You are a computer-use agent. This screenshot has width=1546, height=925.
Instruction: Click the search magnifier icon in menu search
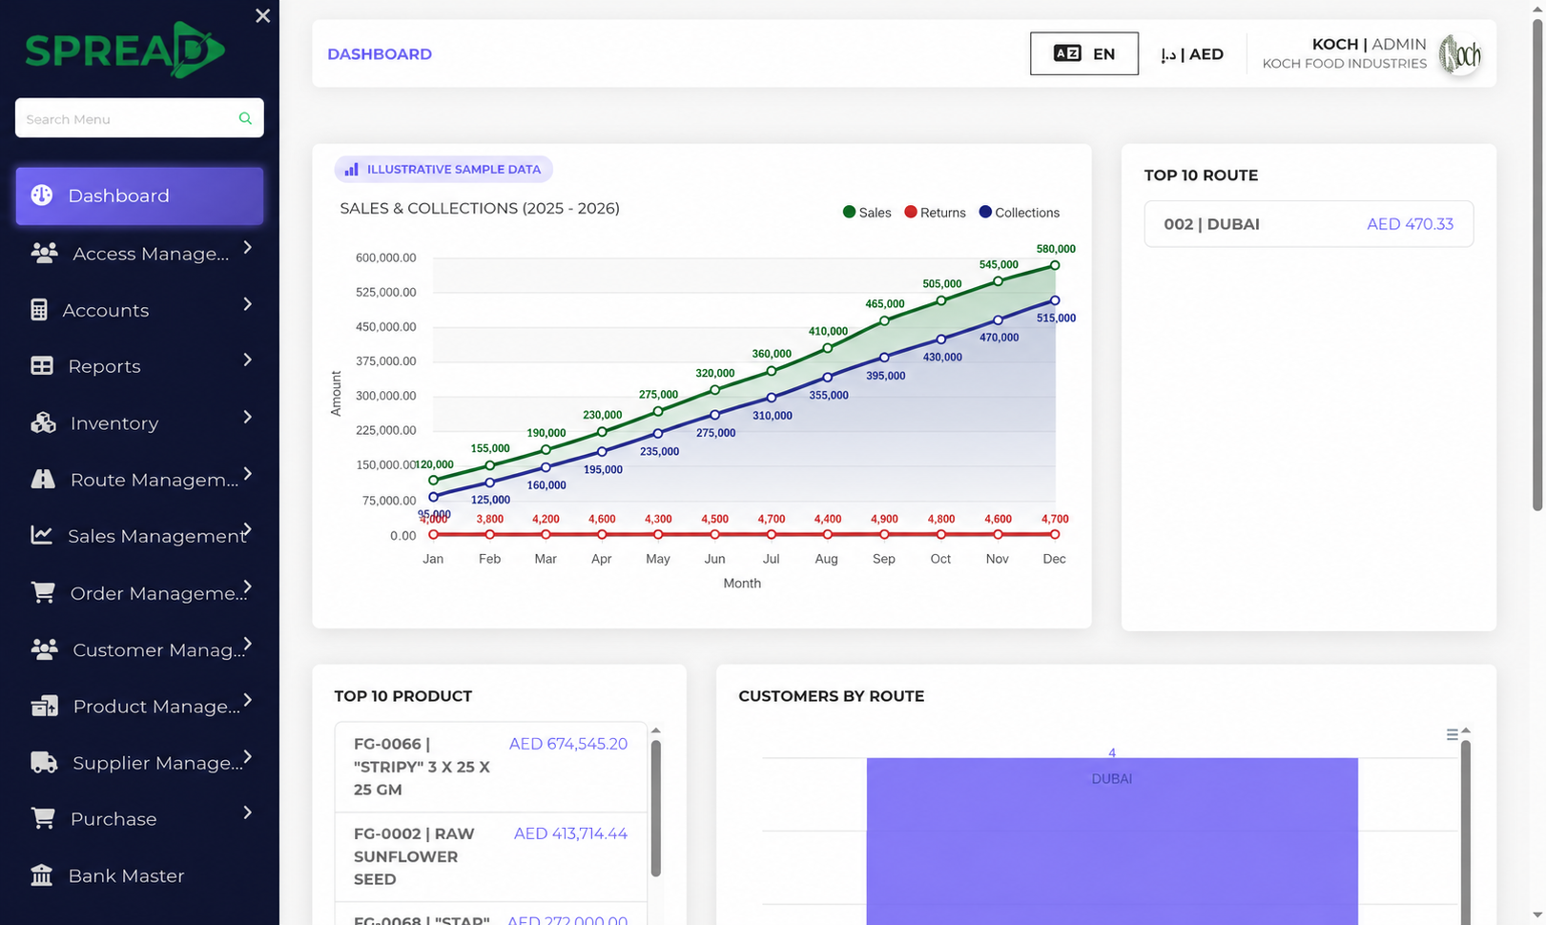245,118
